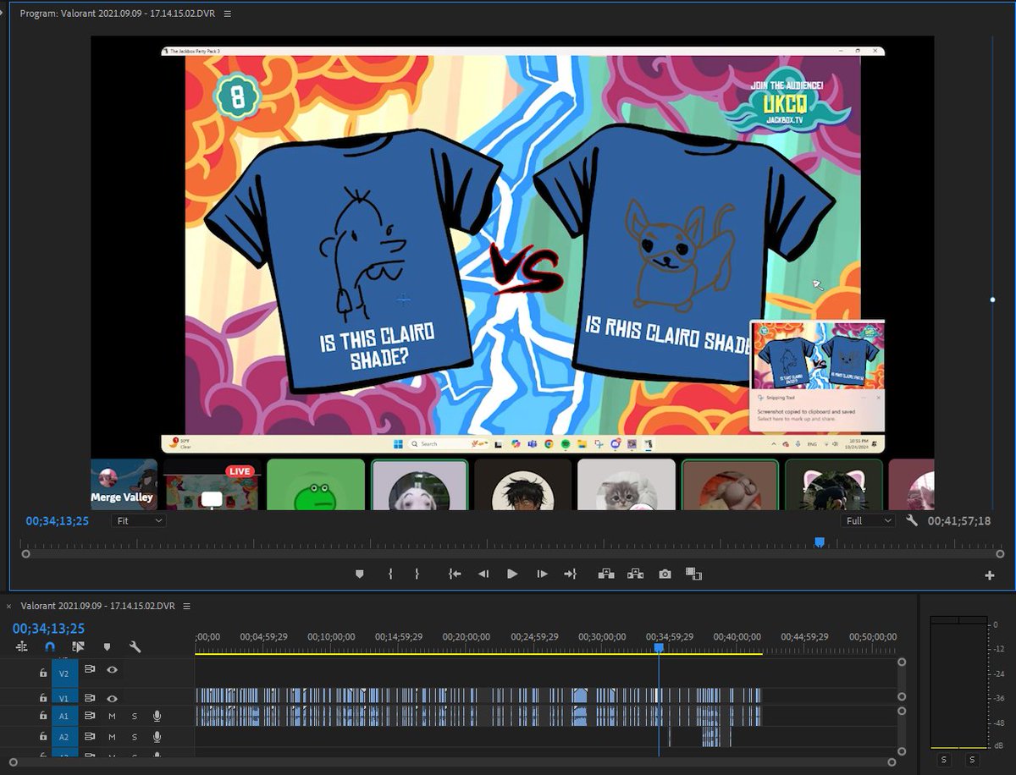Add a marker in Program Monitor

coord(359,574)
